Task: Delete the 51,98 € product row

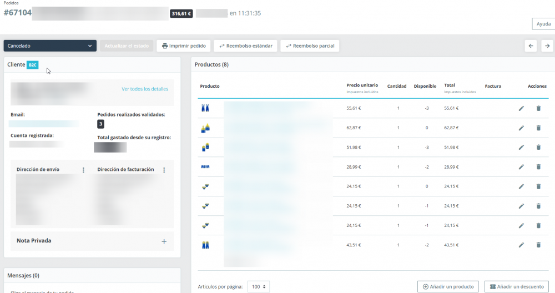Action: [538, 147]
